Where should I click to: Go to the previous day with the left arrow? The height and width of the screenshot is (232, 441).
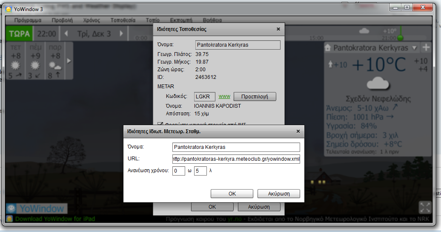66,34
